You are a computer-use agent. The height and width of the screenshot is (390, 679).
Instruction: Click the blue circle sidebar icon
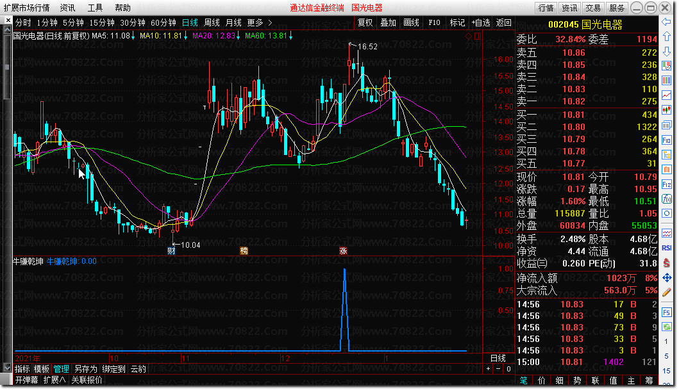pyautogui.click(x=666, y=214)
